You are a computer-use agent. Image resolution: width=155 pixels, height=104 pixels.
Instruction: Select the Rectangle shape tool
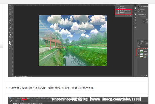[x=10, y=32]
